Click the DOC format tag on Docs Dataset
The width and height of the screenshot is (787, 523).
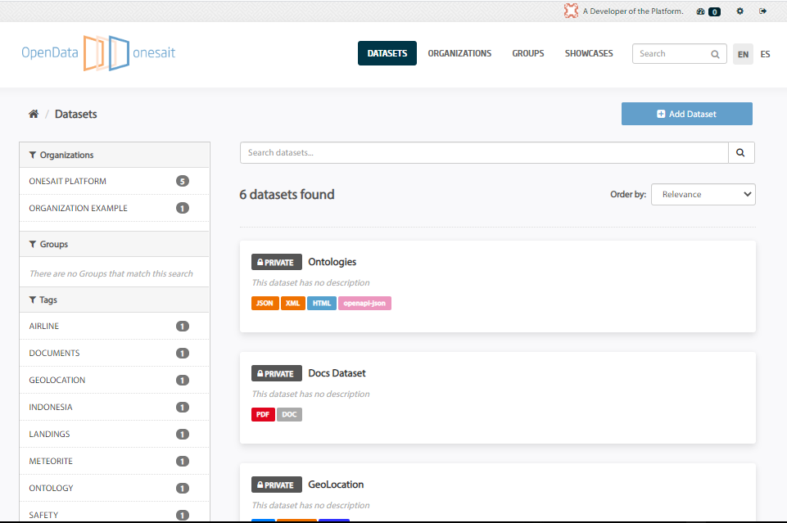(289, 415)
